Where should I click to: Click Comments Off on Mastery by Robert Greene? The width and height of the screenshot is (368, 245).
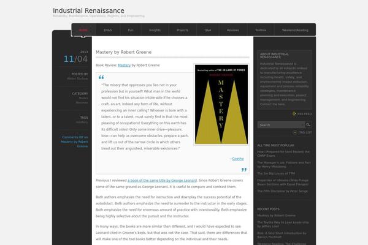74,141
